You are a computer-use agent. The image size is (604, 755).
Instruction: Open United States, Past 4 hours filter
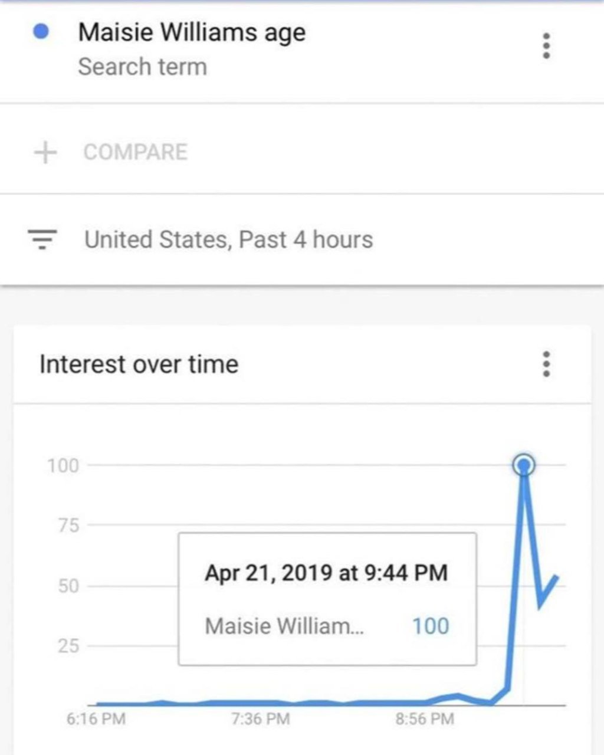click(x=228, y=239)
